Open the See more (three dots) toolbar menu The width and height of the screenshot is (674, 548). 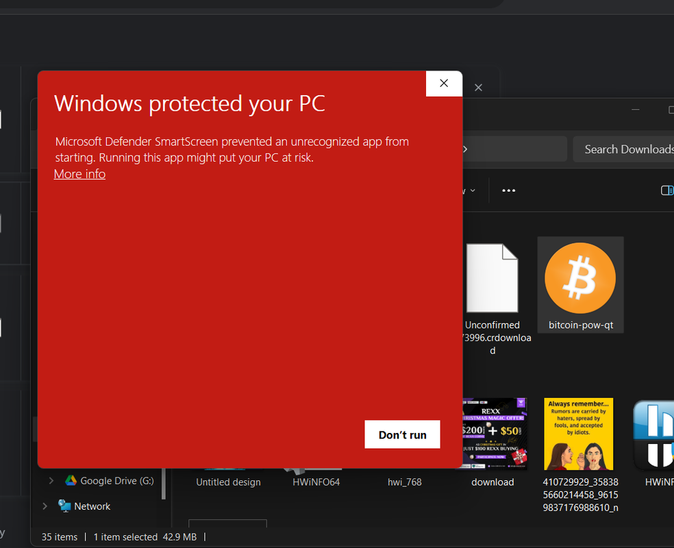[508, 190]
